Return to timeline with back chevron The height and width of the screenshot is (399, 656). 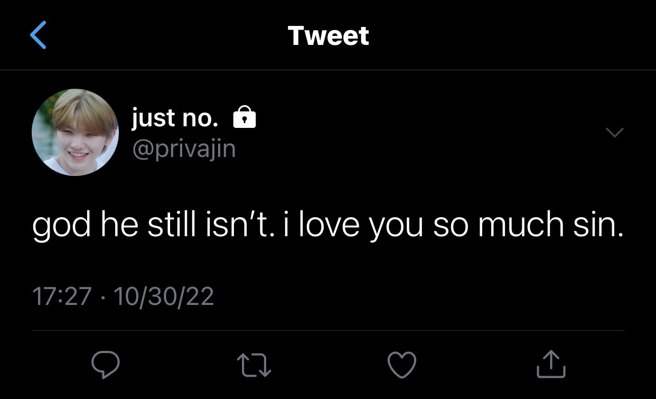38,35
